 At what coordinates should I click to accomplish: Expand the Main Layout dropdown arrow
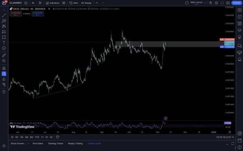(205, 3)
